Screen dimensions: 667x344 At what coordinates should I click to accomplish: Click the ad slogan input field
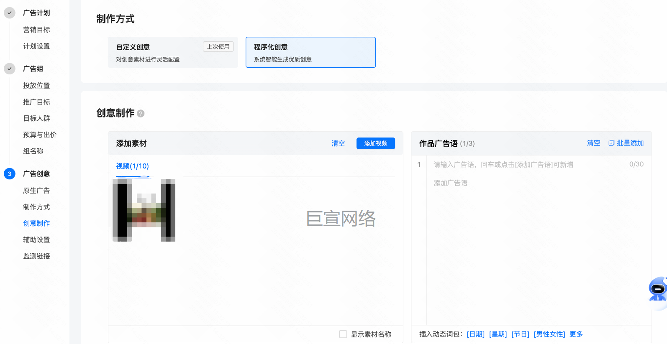coord(527,165)
